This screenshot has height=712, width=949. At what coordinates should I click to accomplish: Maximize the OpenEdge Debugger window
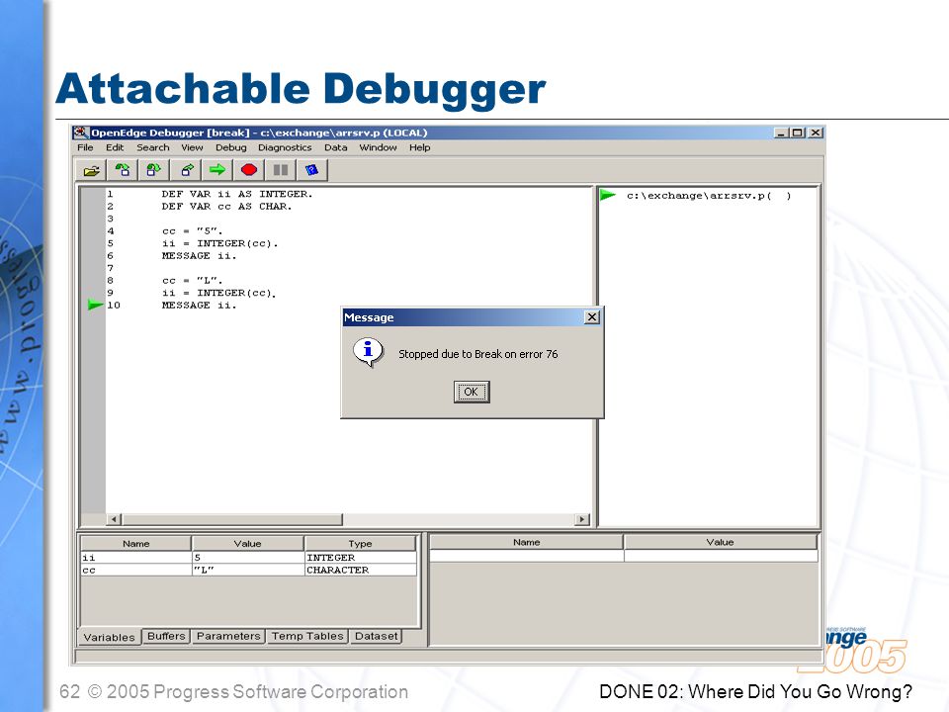point(797,133)
